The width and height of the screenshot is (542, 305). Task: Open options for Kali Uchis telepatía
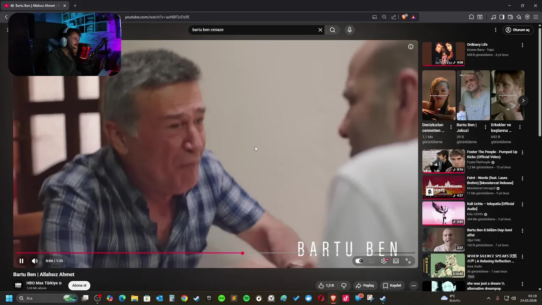[522, 205]
